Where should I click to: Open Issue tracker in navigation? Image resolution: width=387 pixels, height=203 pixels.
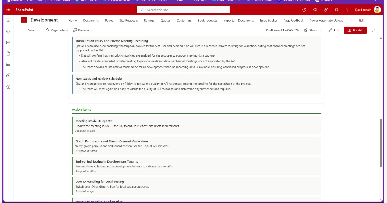point(269,21)
